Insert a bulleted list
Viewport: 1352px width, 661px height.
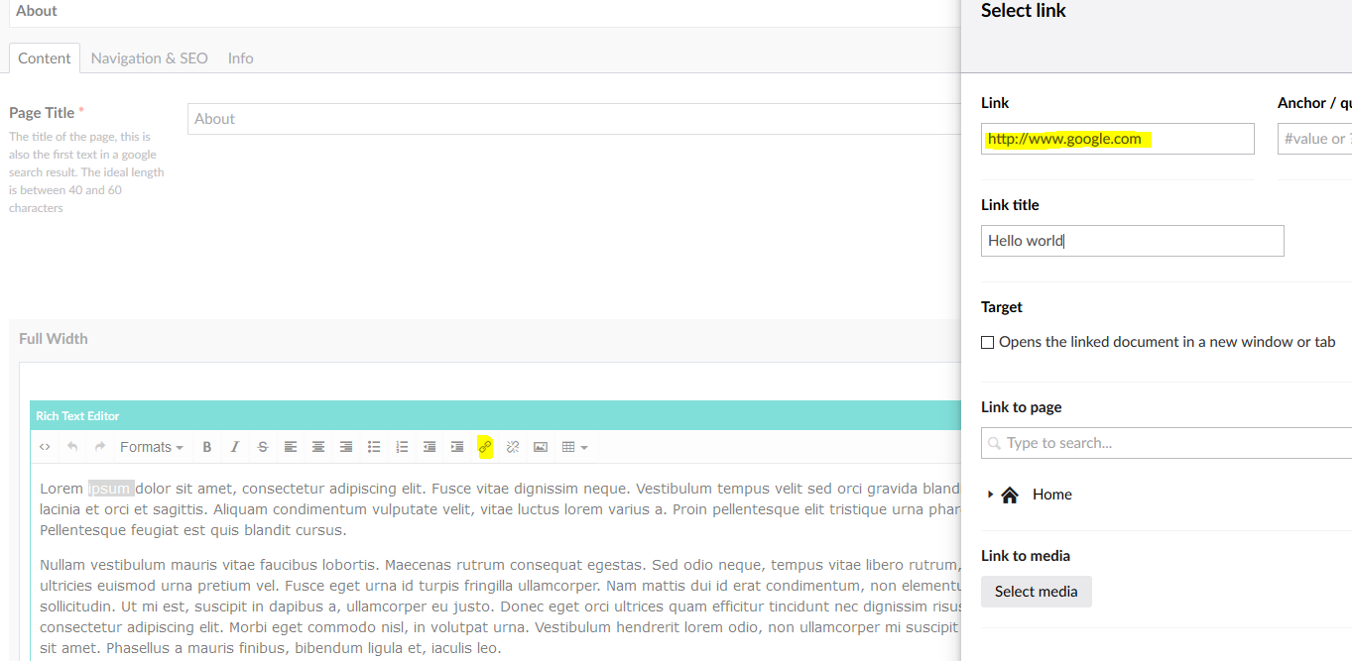click(374, 447)
